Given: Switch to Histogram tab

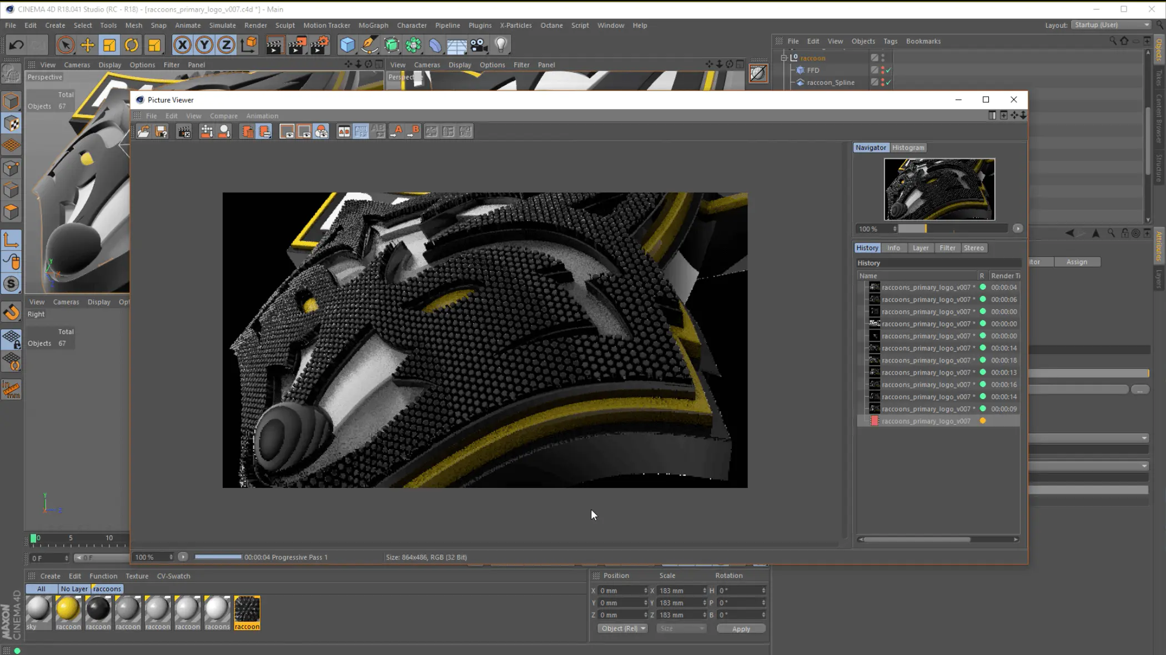Looking at the screenshot, I should (908, 148).
